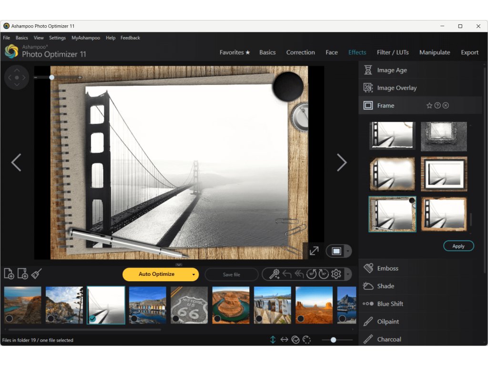Expand the view mode dropdown arrow
This screenshot has height=366, width=488.
[348, 251]
